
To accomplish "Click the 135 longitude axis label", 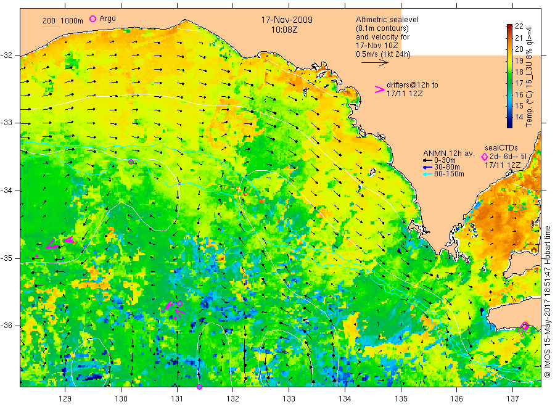I will pyautogui.click(x=401, y=399).
